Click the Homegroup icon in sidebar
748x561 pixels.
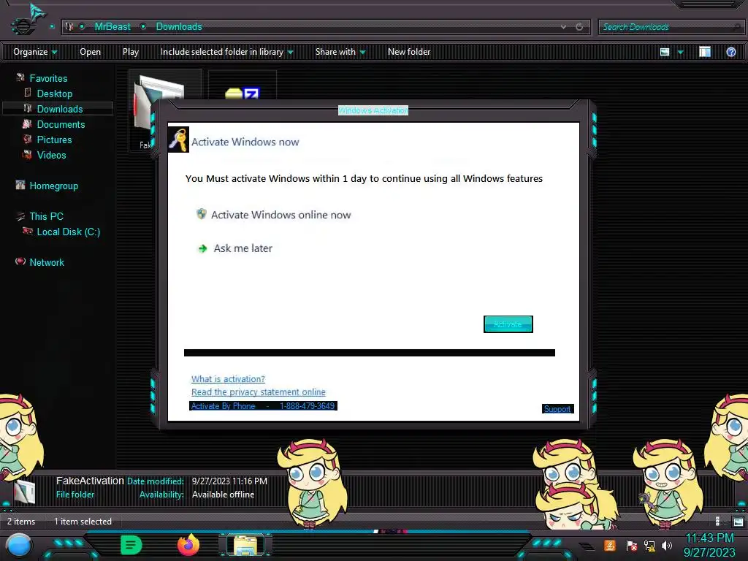click(x=20, y=185)
